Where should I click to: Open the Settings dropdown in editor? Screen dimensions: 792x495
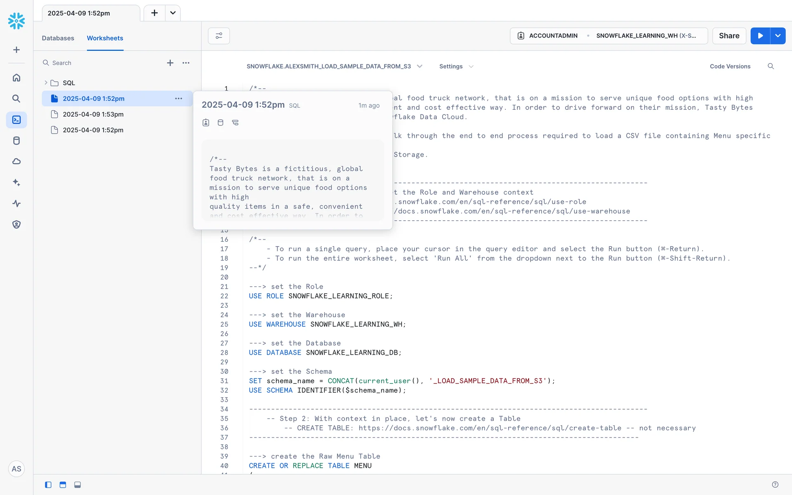point(456,66)
